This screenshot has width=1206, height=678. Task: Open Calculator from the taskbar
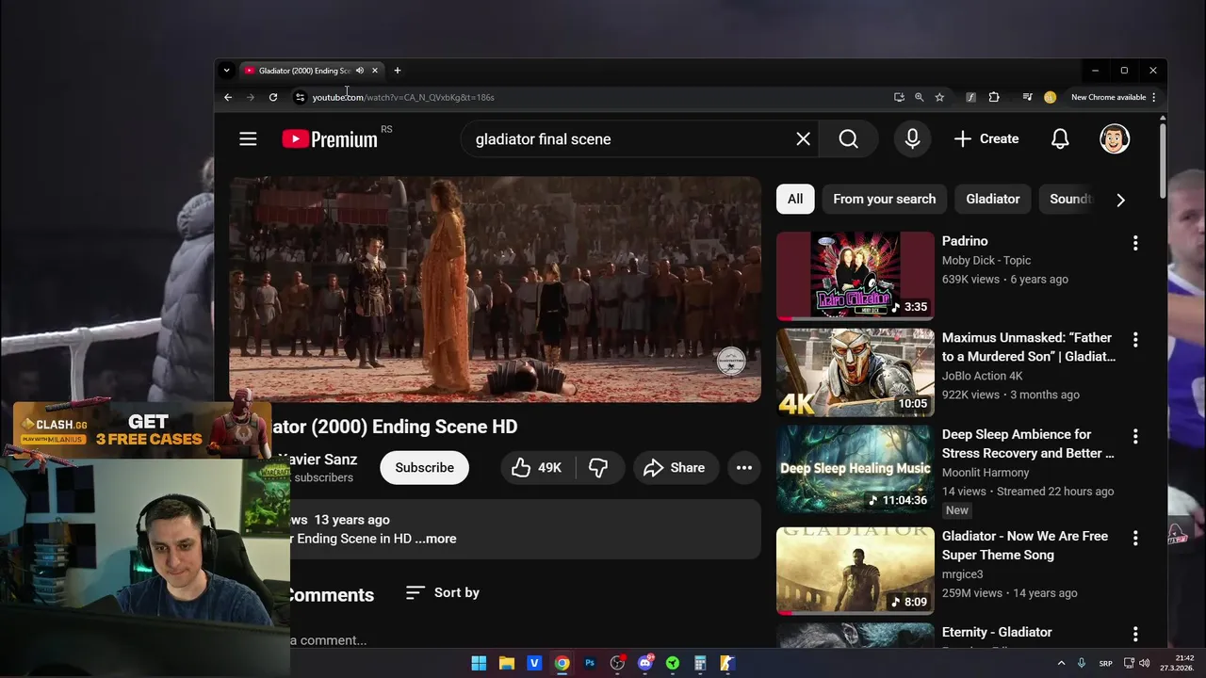click(x=700, y=663)
